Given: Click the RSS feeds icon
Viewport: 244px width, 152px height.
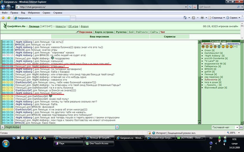Looking at the screenshot, I should click(193, 18).
